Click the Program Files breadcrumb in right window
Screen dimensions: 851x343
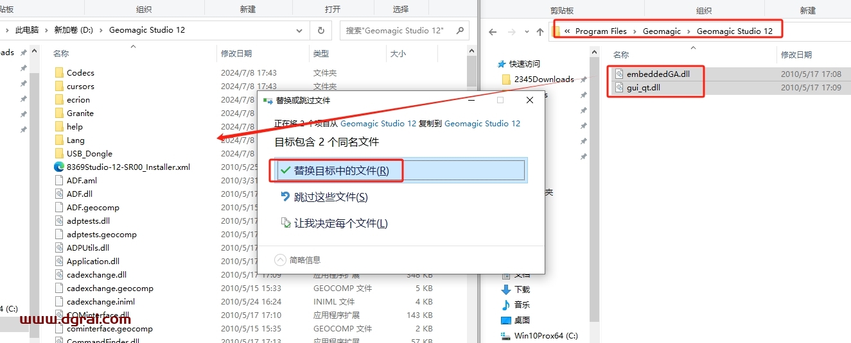601,31
